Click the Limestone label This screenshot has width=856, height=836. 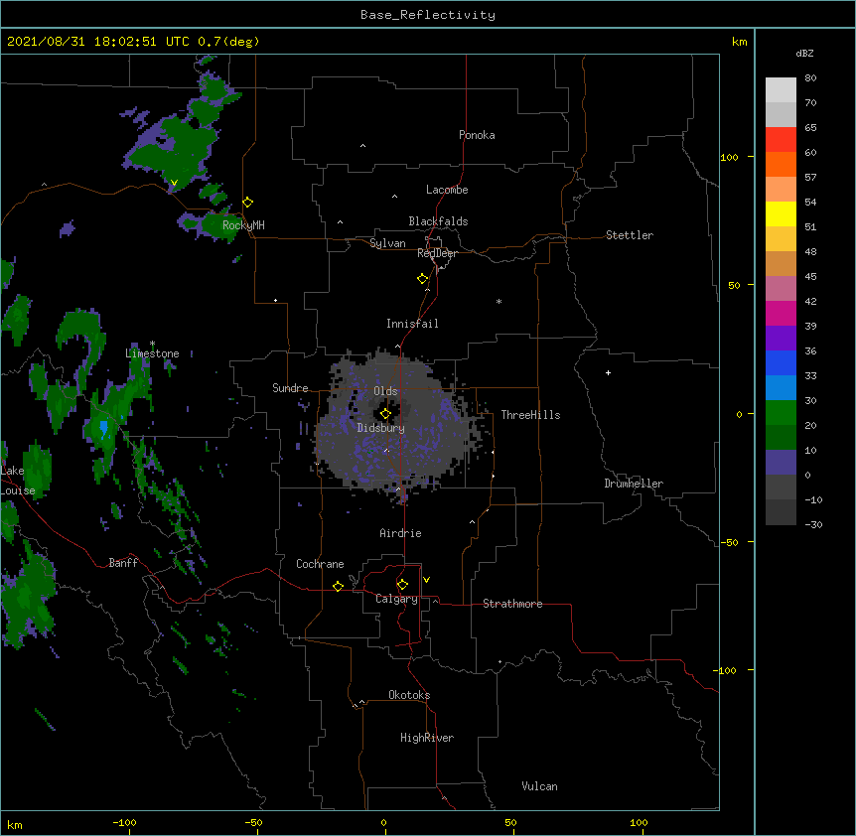pos(152,353)
